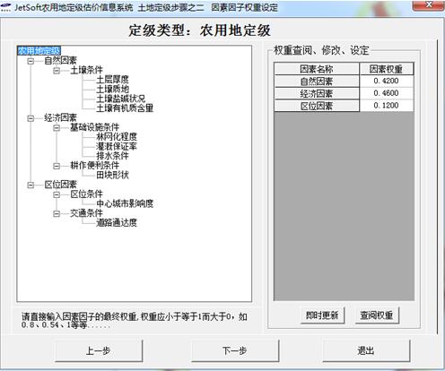445x371 pixels.
Task: Select 基础设施条件 tree item
Action: [x=94, y=127]
